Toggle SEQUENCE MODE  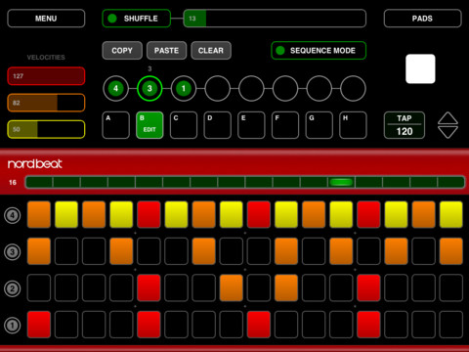tap(319, 51)
